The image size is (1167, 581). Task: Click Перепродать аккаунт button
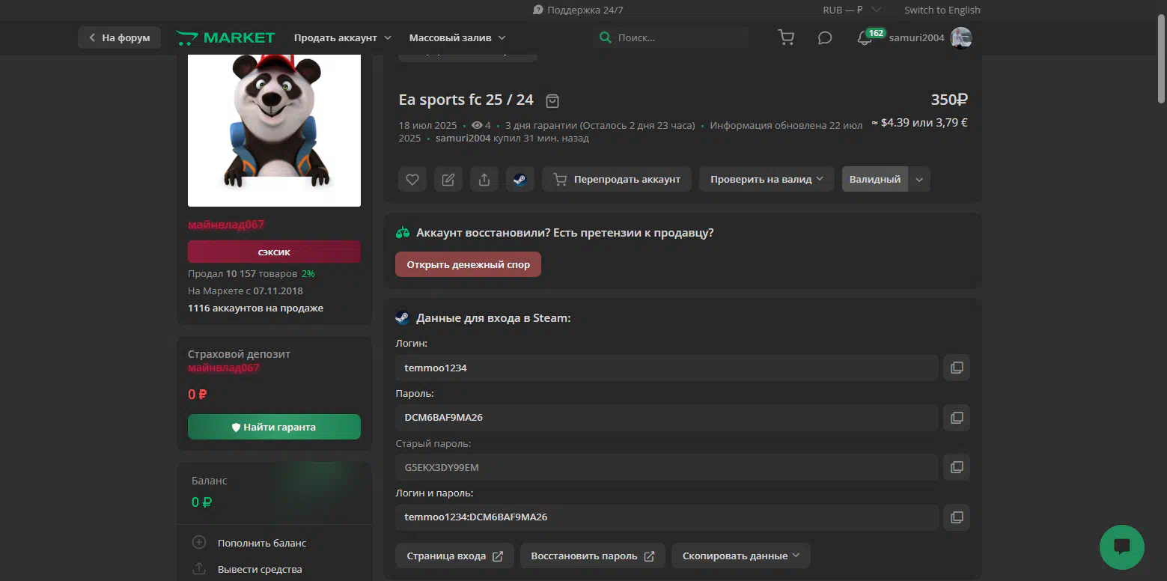(x=617, y=180)
